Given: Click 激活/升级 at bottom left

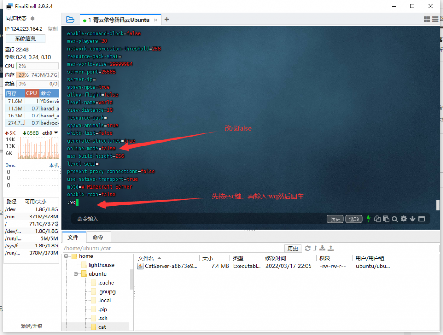Looking at the screenshot, I should tap(32, 326).
